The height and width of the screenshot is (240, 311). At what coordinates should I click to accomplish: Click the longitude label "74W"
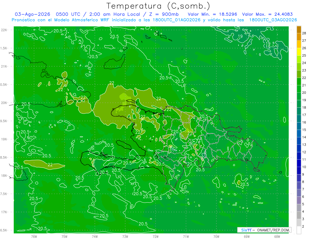pyautogui.click(x=95, y=236)
